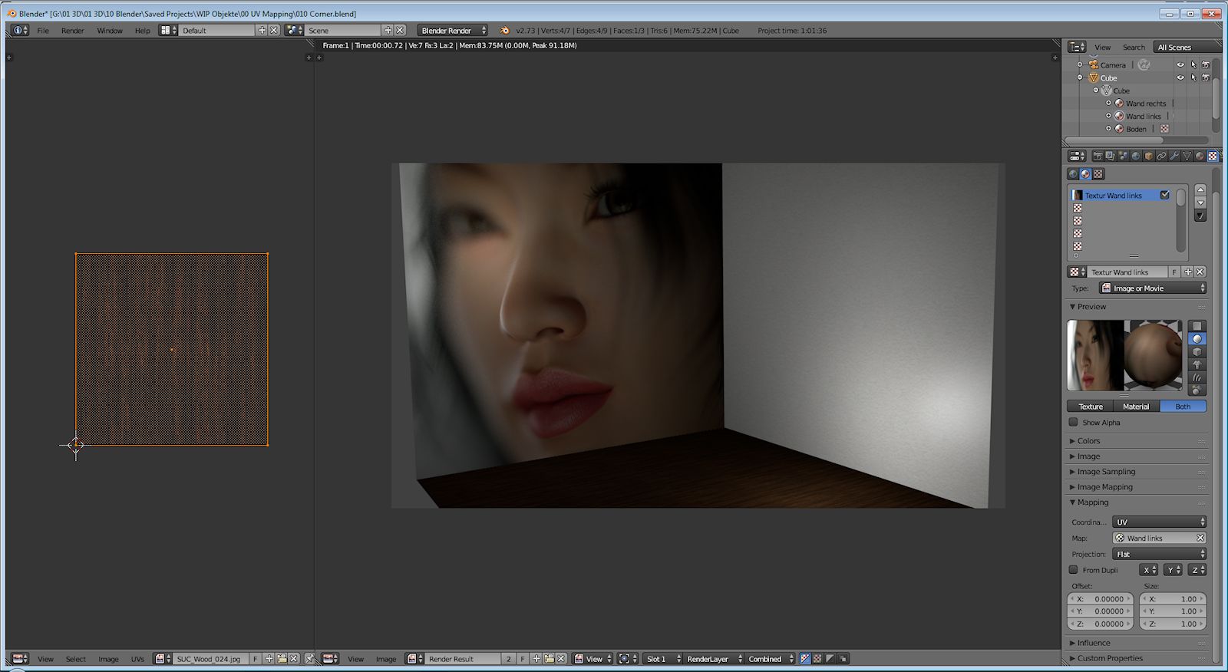Enable Show Alpha checkbox

tap(1073, 422)
